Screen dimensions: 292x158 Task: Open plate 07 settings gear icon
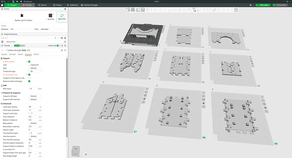143,102
